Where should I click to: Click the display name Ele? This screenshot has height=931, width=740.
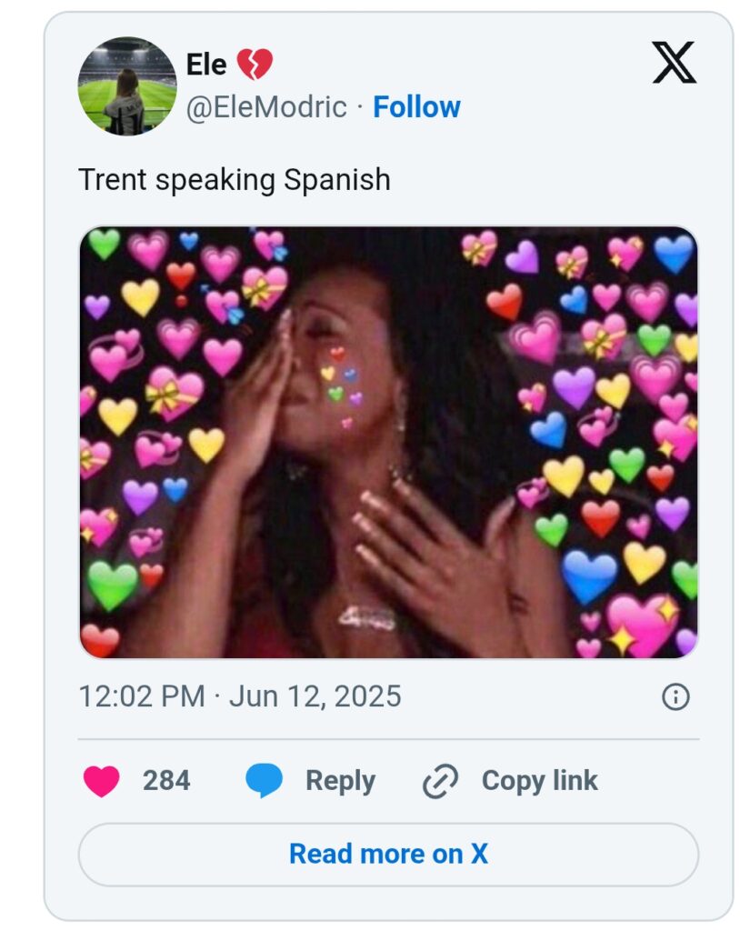tap(206, 65)
